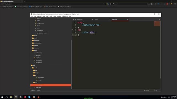Collapse the assets folder
This screenshot has width=177, height=99.
click(x=36, y=68)
